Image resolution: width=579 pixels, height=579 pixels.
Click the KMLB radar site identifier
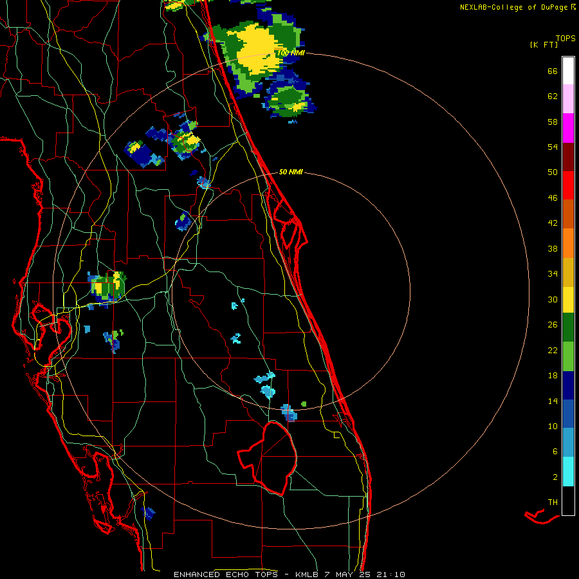pos(306,574)
